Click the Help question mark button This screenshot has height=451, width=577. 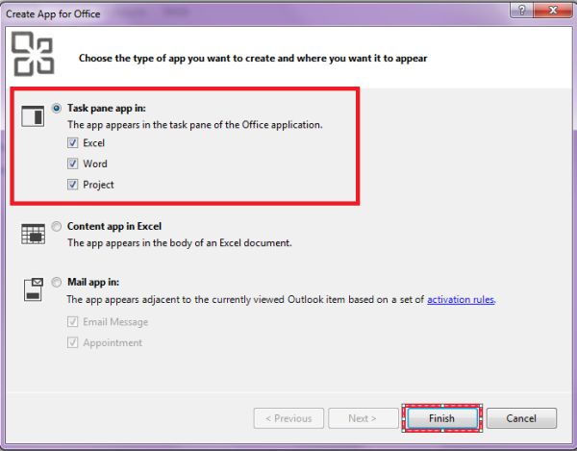click(521, 10)
